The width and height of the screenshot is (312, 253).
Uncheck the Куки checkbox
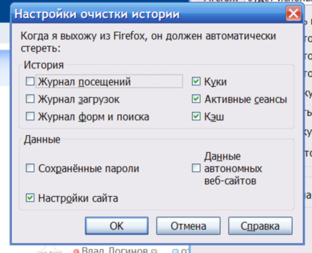(196, 81)
